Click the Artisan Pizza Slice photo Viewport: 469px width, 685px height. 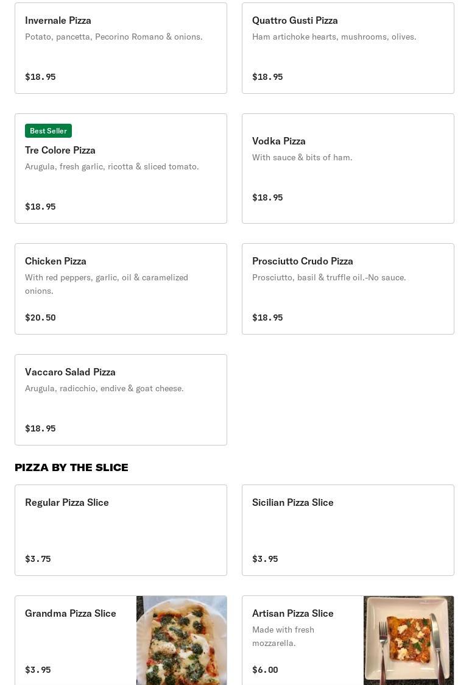pos(409,640)
